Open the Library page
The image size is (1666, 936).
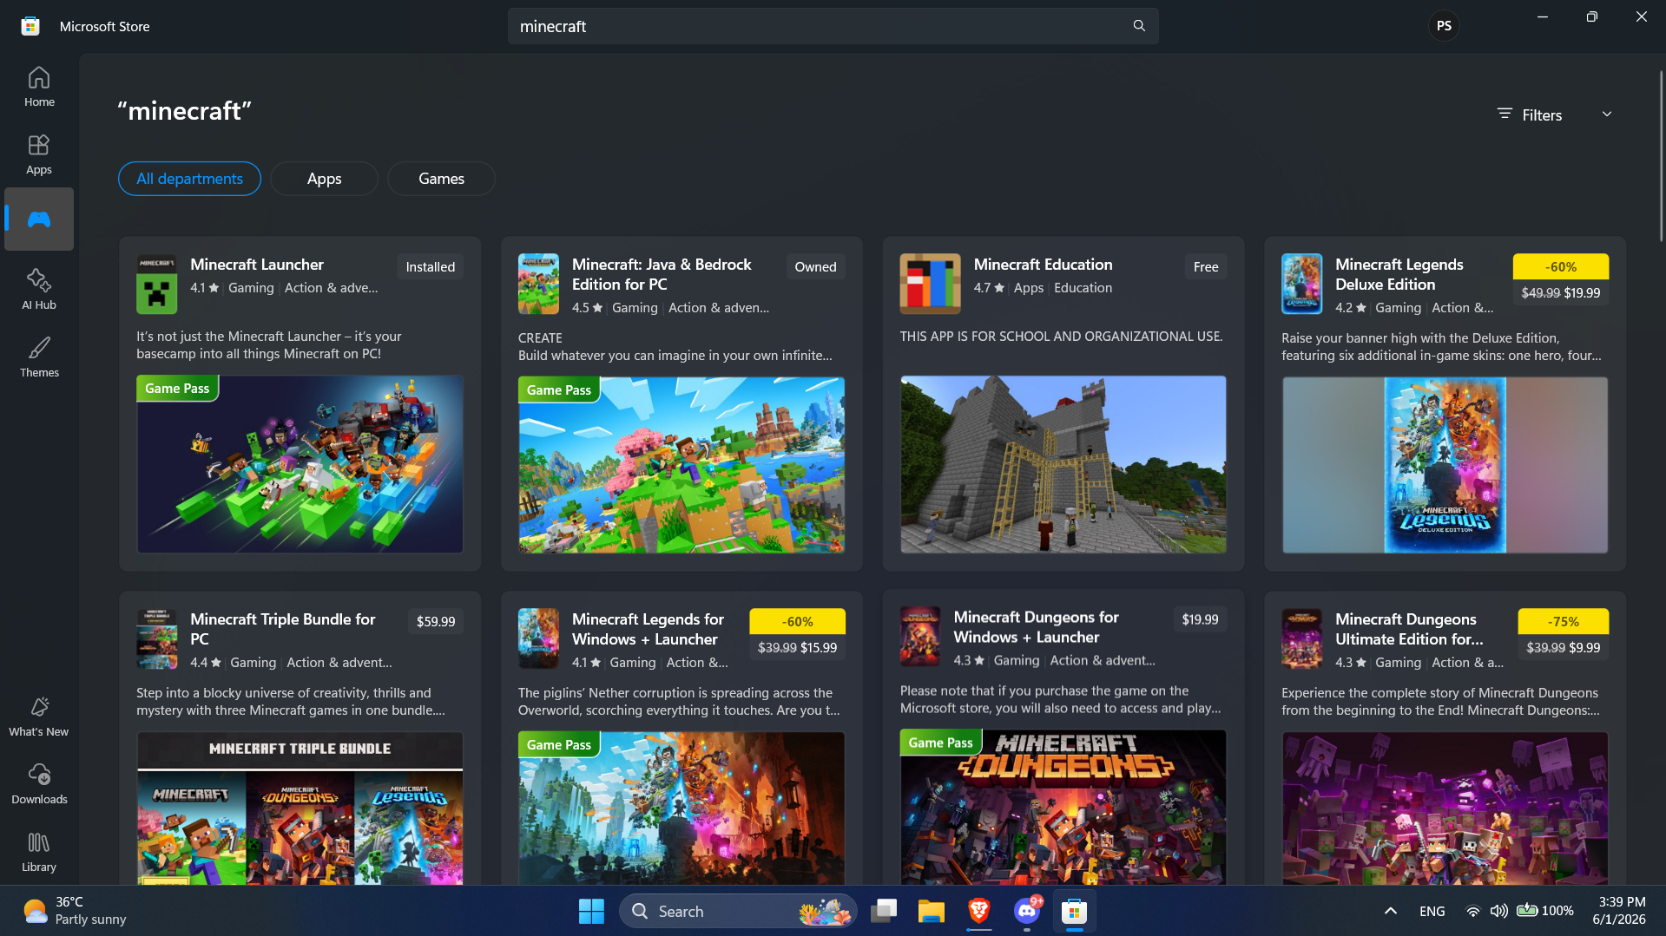(x=39, y=852)
